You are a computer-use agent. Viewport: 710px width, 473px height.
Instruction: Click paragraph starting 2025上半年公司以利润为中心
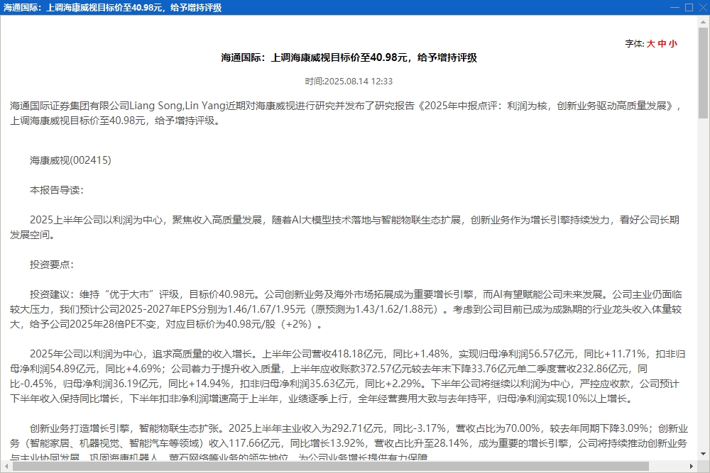coord(345,227)
